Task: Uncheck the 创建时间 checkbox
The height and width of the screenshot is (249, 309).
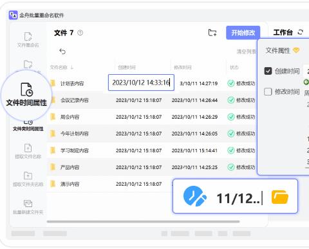Action: click(268, 71)
